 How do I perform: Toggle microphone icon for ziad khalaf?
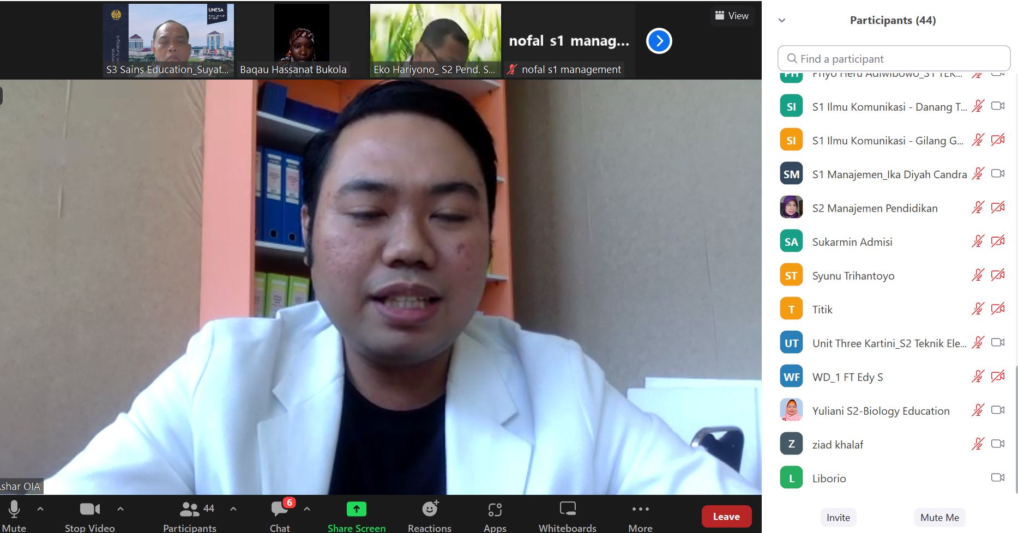tap(978, 444)
